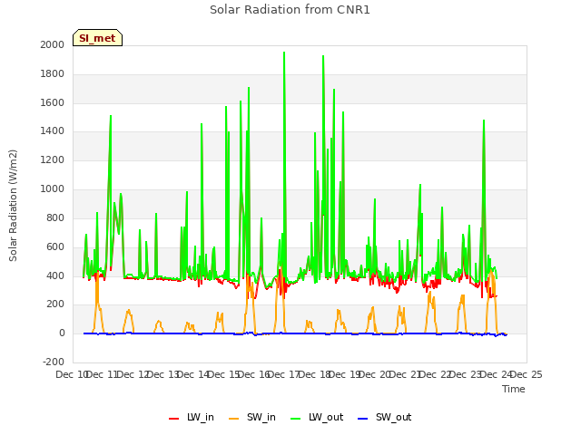Screen dimensions: 581x435
Task: Click the blue SW_out legend color marker
Action: (363, 419)
